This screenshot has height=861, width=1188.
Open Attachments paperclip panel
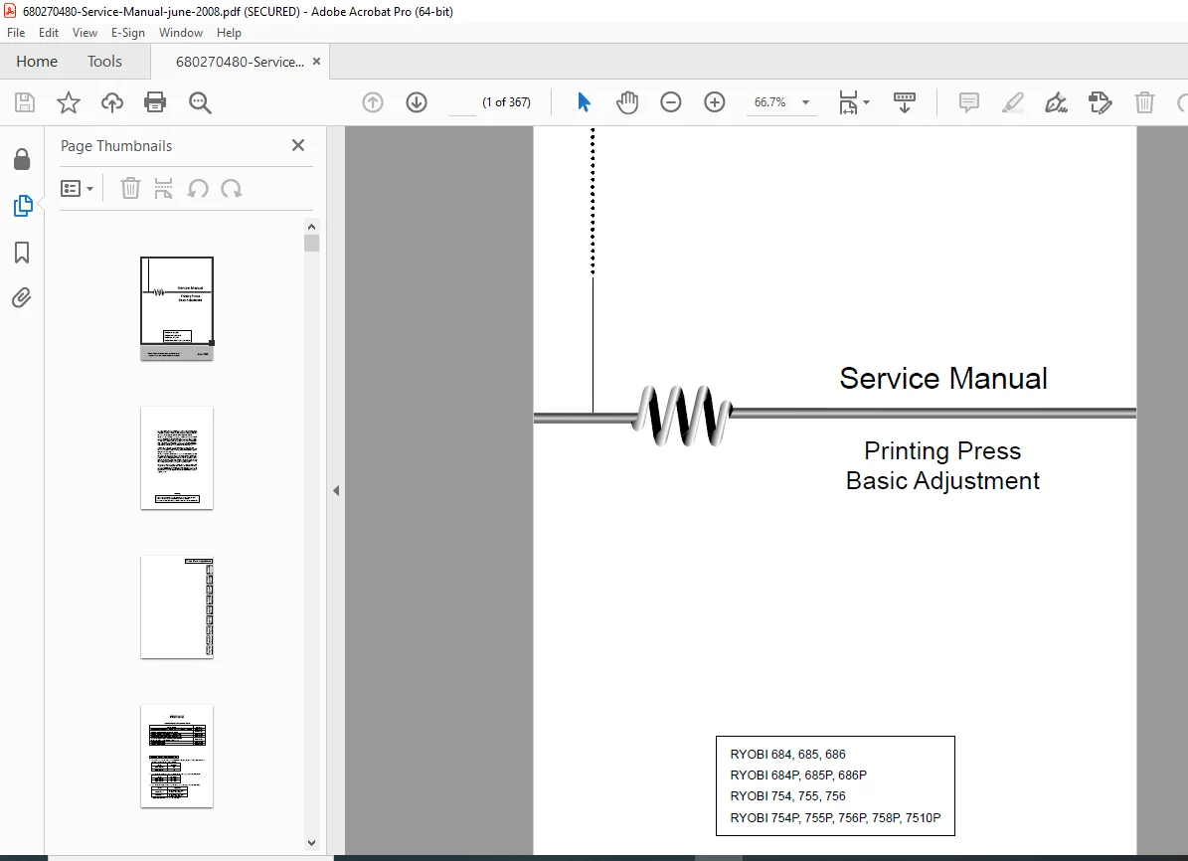(21, 298)
